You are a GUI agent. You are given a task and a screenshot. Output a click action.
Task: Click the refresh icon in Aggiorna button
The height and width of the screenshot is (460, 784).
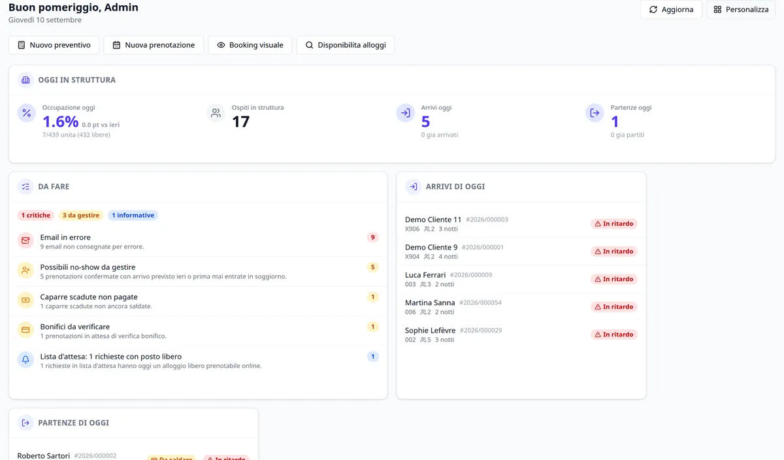(653, 10)
